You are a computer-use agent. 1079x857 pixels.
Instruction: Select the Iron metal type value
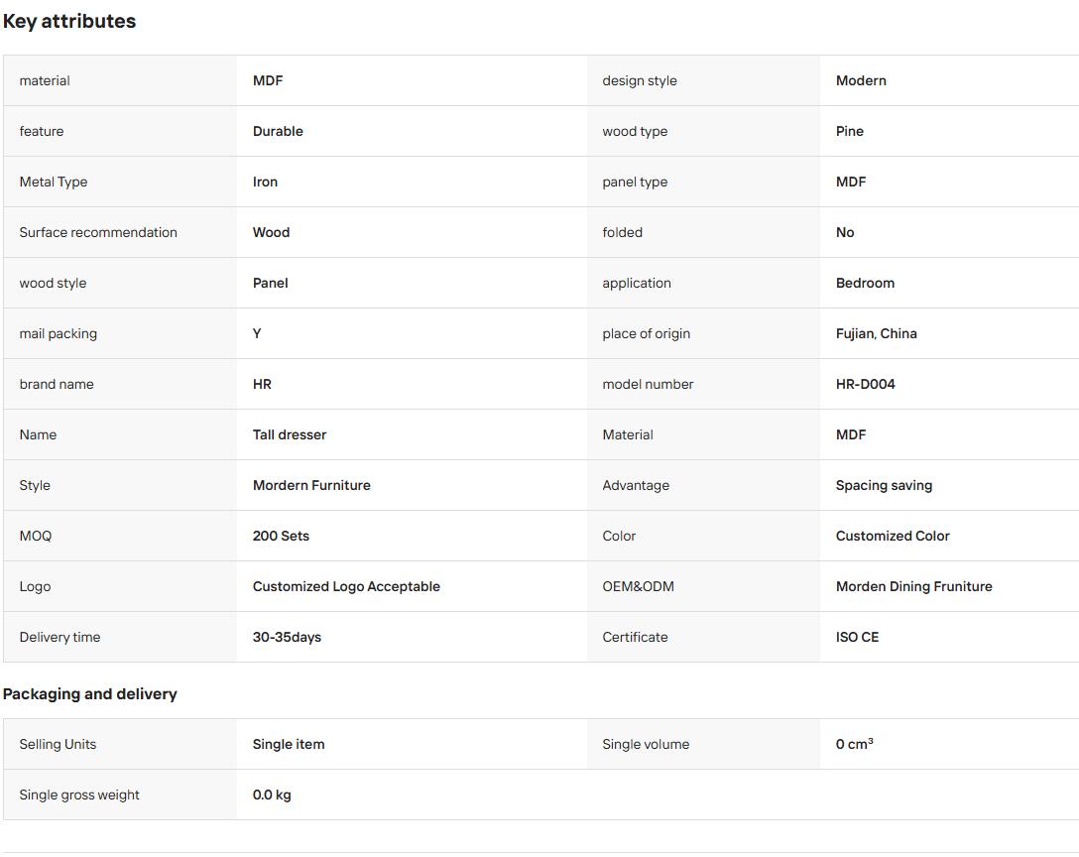coord(265,182)
